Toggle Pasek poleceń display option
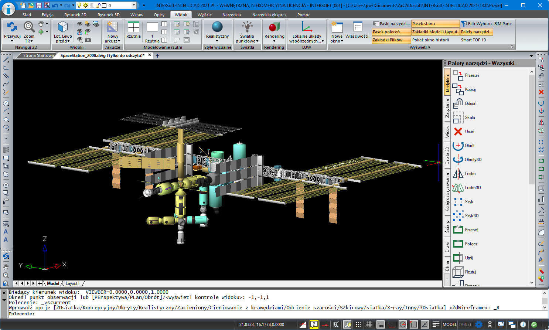 point(391,32)
